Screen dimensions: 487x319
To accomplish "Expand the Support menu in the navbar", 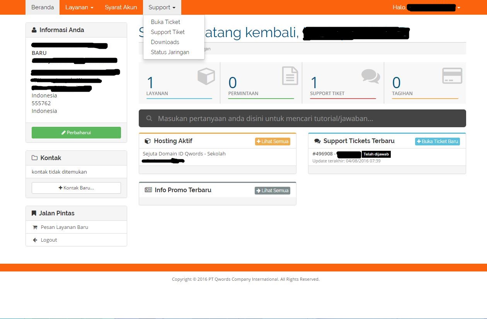I will pyautogui.click(x=162, y=7).
